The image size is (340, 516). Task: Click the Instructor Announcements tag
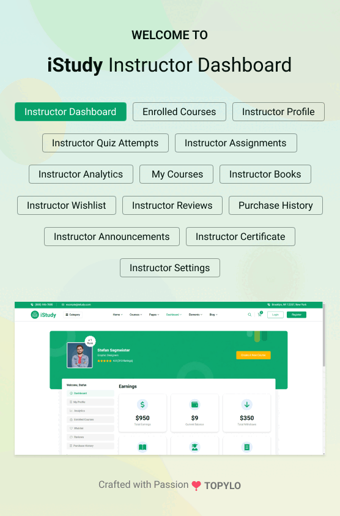[x=112, y=237]
